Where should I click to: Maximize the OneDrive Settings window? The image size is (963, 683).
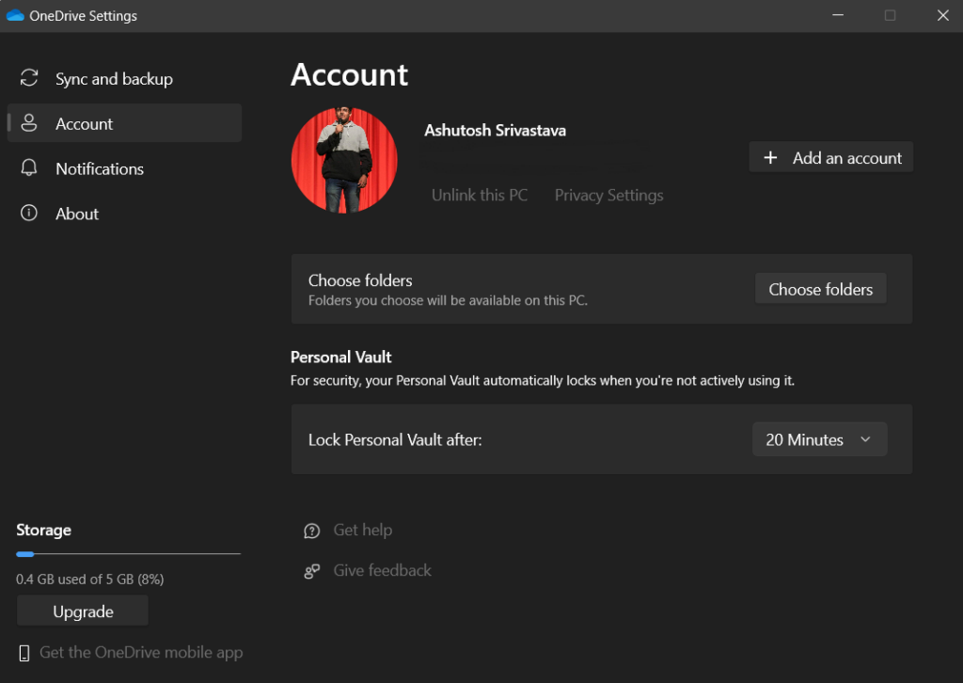890,15
